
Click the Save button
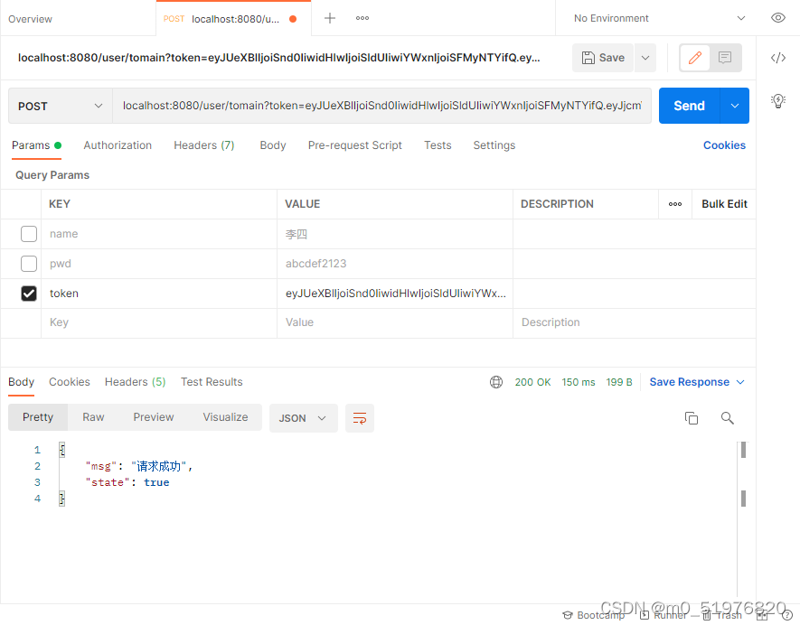pos(603,58)
